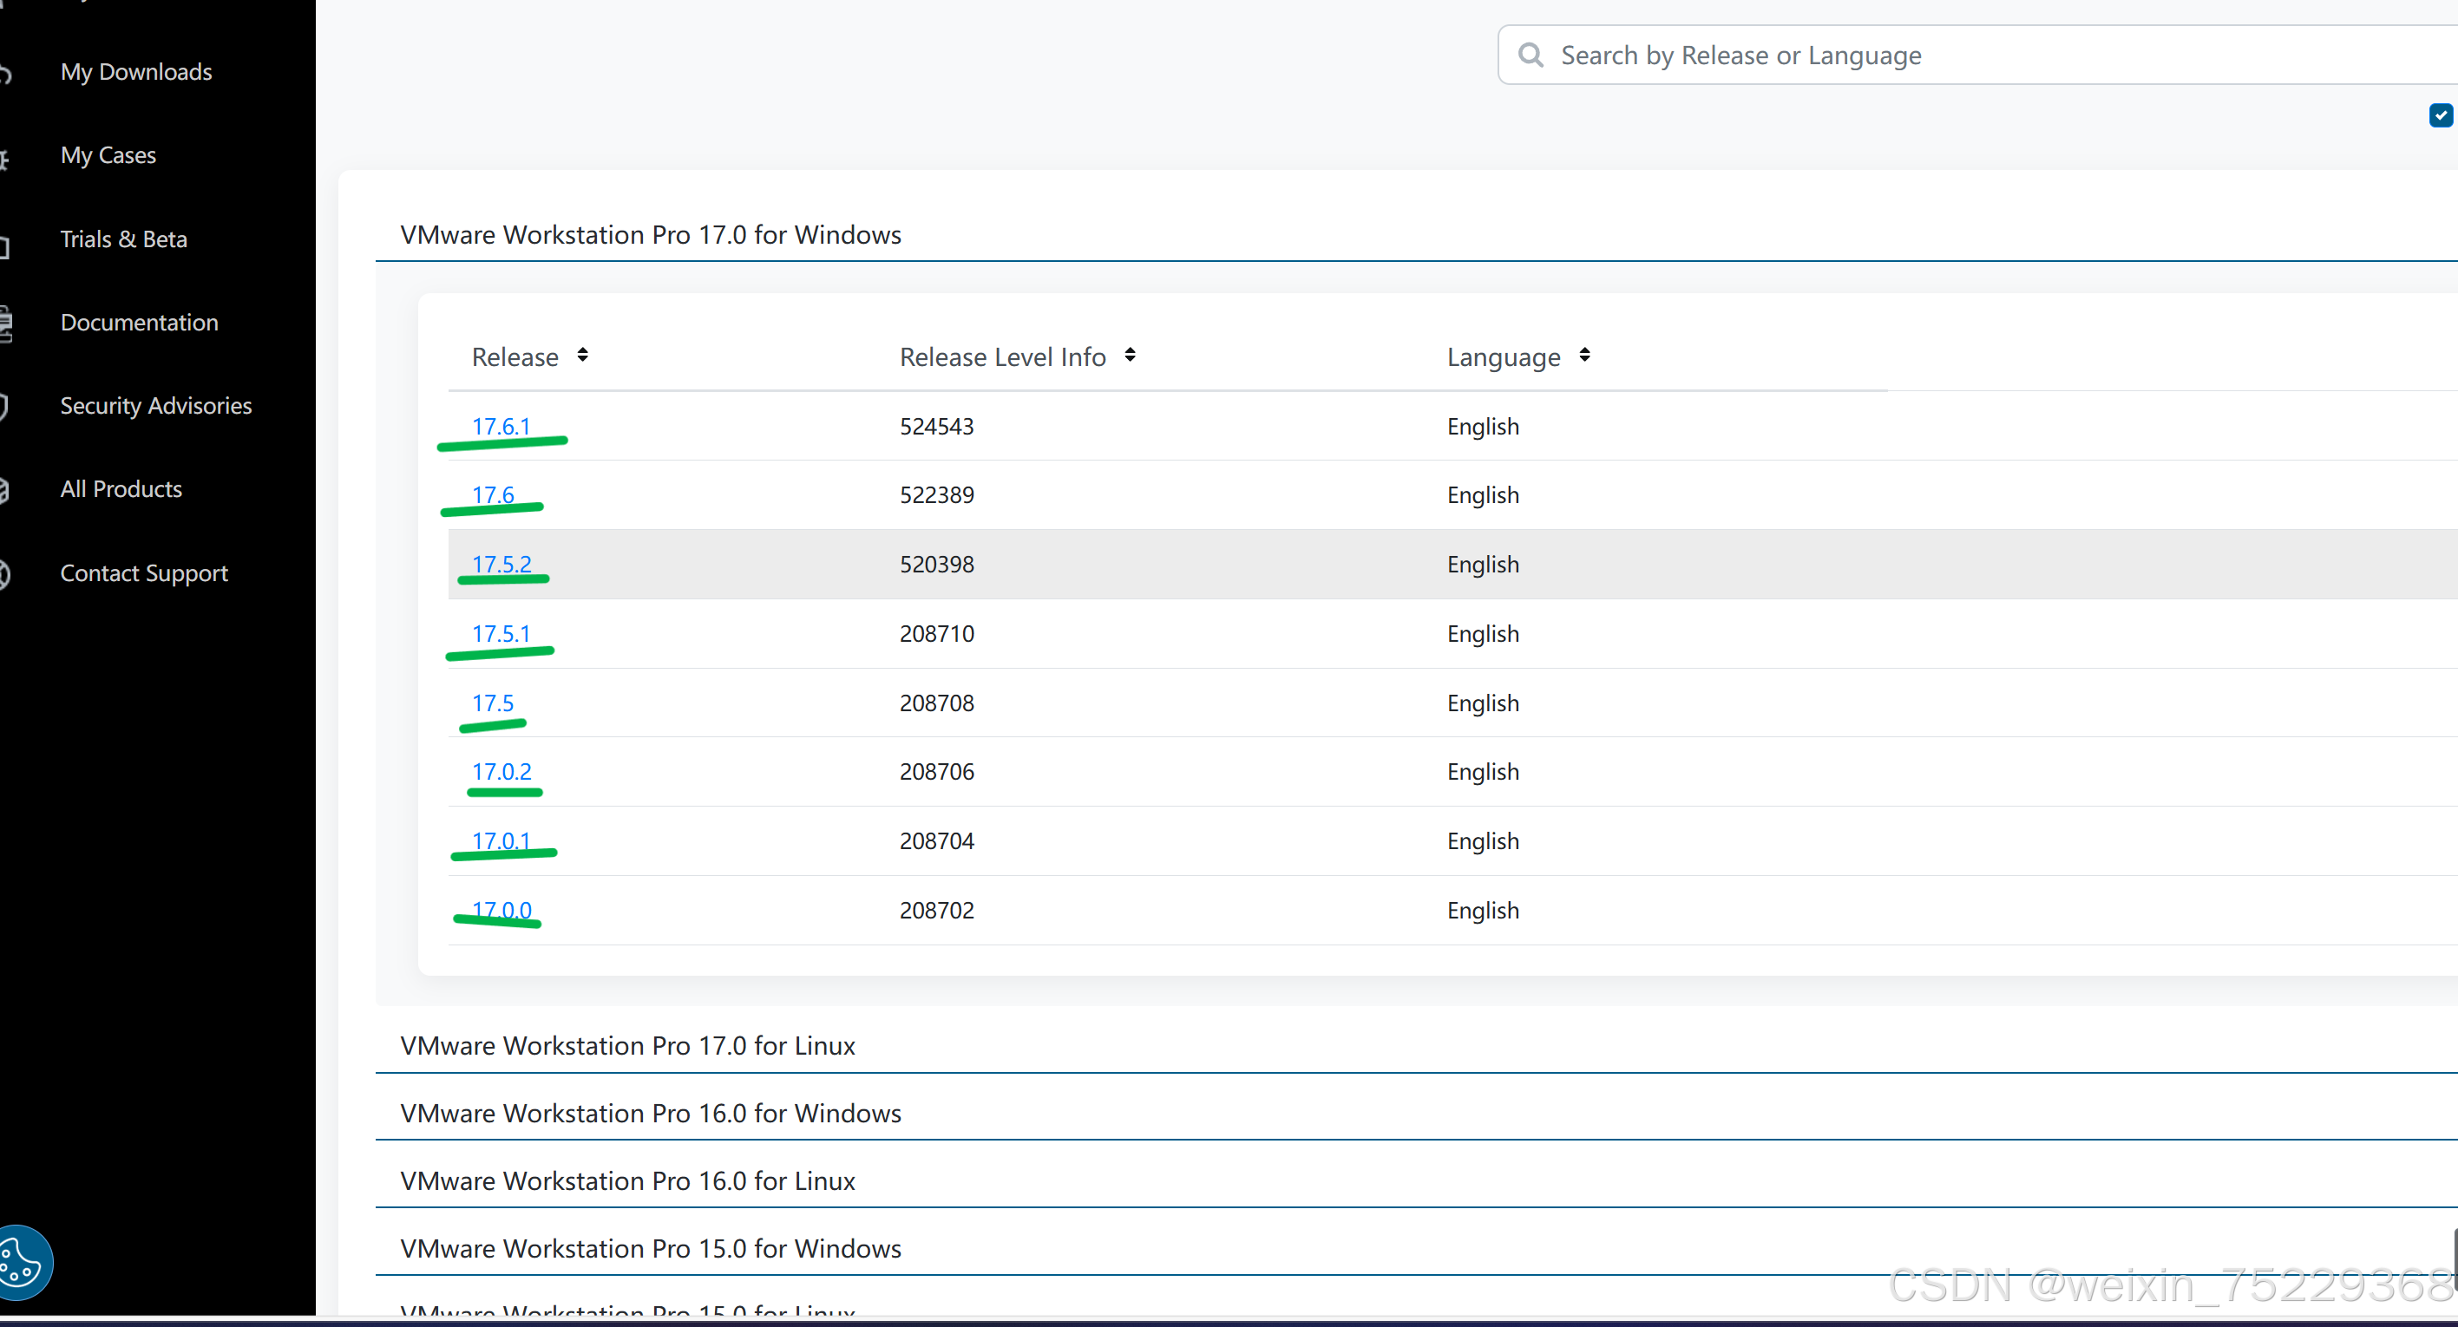Click the All Products cube icon

coord(4,490)
